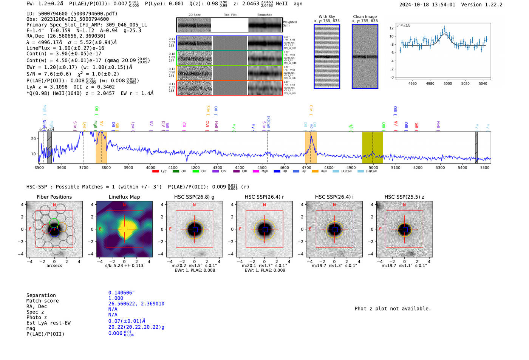Select the HSC SSP(25.5) z cutout
Image resolution: width=529 pixels, height=360 pixels.
click(x=404, y=229)
